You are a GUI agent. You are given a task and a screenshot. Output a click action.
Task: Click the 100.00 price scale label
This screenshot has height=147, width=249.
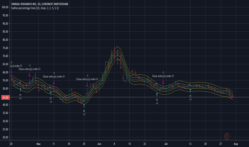[x=5, y=7]
